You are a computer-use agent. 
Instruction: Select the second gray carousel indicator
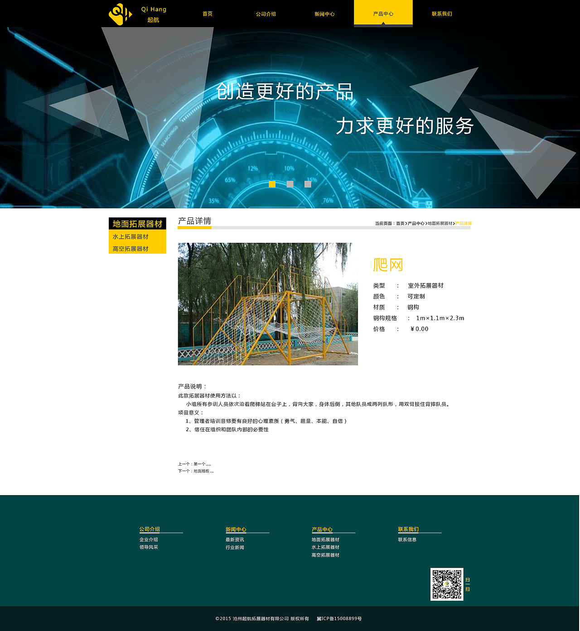click(290, 184)
